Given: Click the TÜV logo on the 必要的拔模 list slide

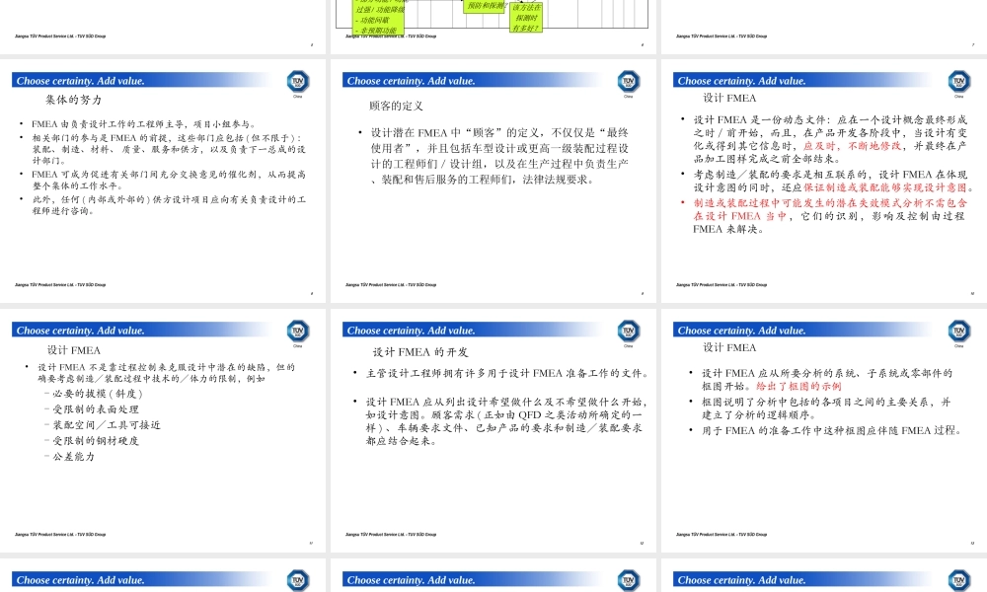Looking at the screenshot, I should coord(298,332).
